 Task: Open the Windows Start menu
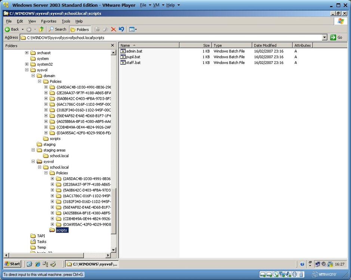(x=13, y=264)
